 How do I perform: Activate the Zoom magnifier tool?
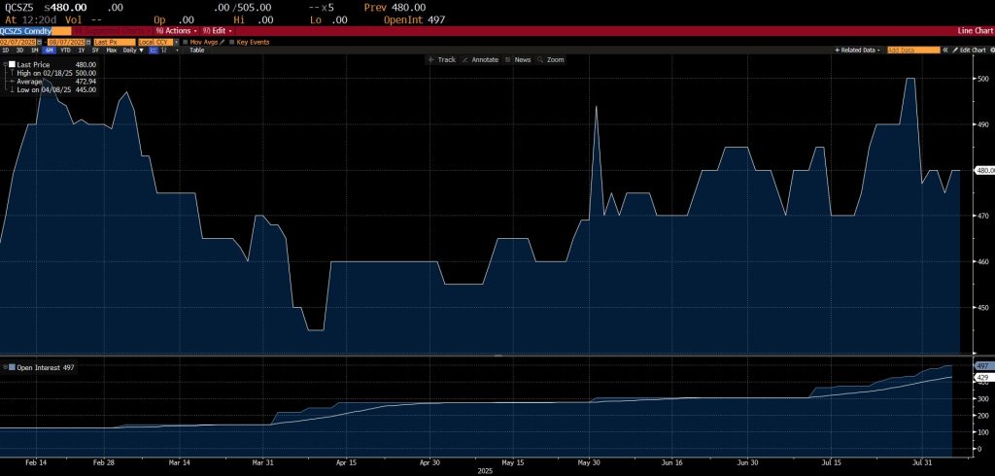pos(540,60)
